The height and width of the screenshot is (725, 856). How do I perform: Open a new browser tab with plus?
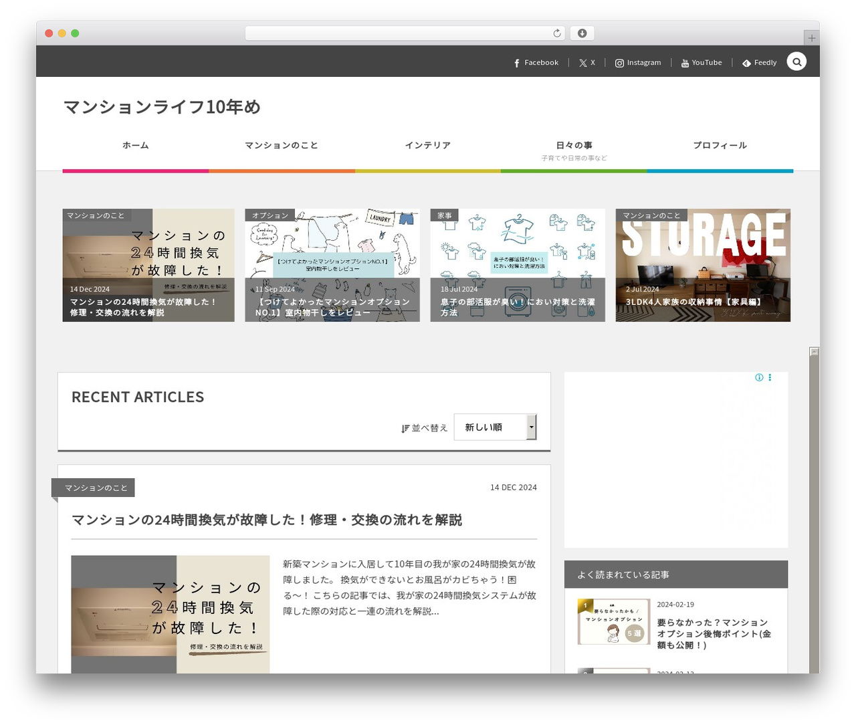[x=811, y=38]
